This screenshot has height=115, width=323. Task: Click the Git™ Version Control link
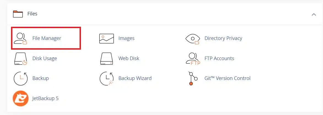(227, 78)
